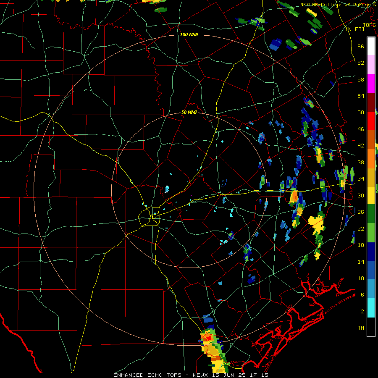Click the "38" legend value

pos(361,162)
